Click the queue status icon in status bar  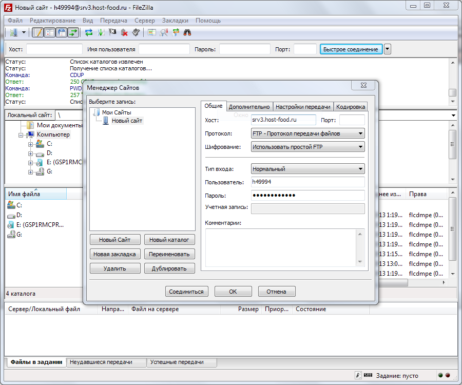[x=358, y=375]
